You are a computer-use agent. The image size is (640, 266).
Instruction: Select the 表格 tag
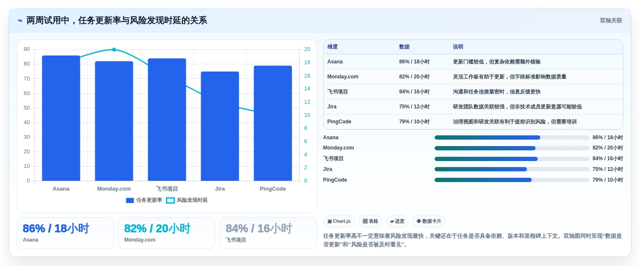pos(370,221)
